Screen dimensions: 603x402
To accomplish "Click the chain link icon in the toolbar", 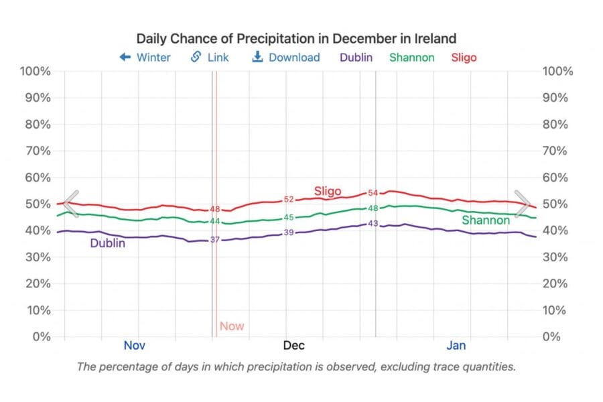I will (195, 58).
